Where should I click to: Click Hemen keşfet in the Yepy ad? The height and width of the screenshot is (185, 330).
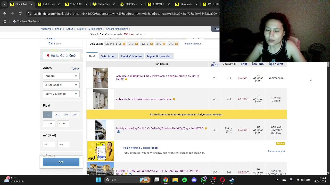(276, 151)
